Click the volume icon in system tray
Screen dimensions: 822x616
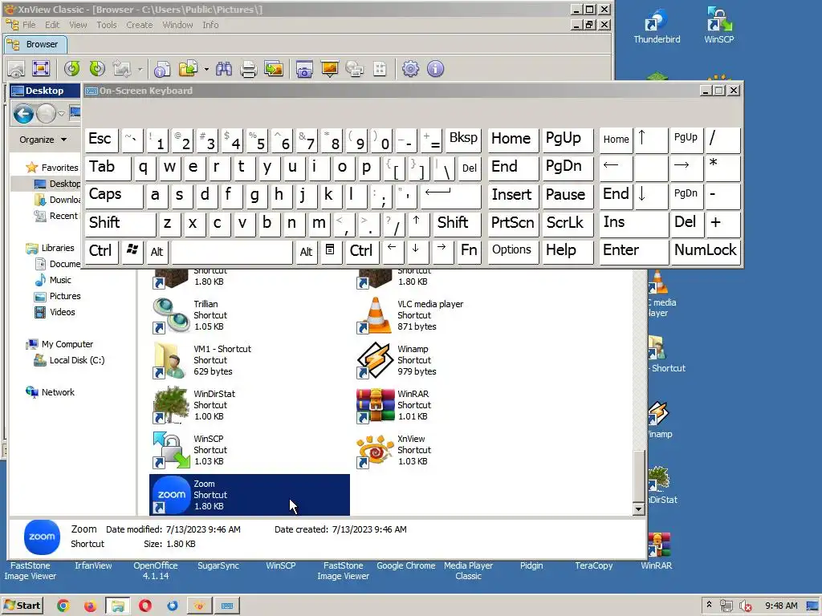pyautogui.click(x=745, y=606)
